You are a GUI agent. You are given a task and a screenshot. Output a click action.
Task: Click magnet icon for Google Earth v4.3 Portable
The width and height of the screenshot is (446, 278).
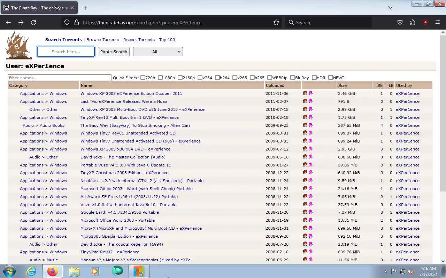(305, 212)
